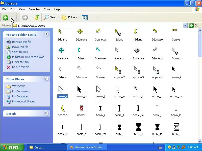The width and height of the screenshot is (202, 151).
Task: Select the busy_l hourglass file icon
Action: (x=176, y=127)
